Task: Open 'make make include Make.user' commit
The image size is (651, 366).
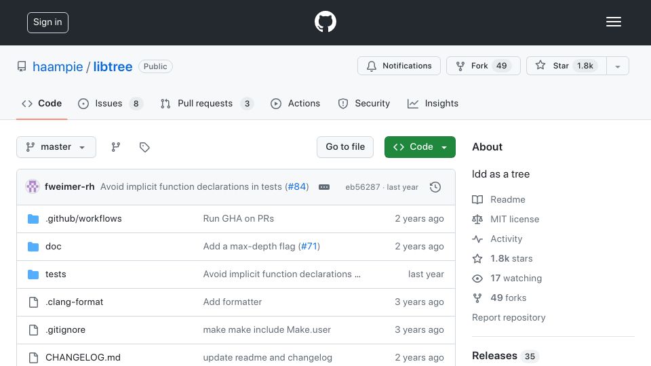Action: click(267, 330)
